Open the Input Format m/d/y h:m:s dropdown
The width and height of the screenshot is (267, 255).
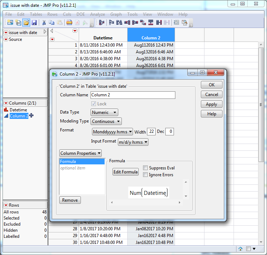[x=133, y=142]
